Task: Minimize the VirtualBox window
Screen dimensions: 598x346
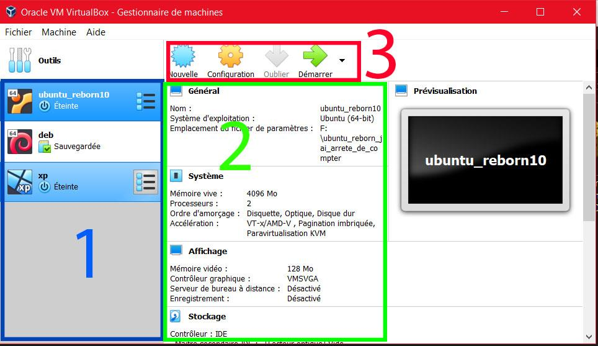Action: tap(504, 12)
